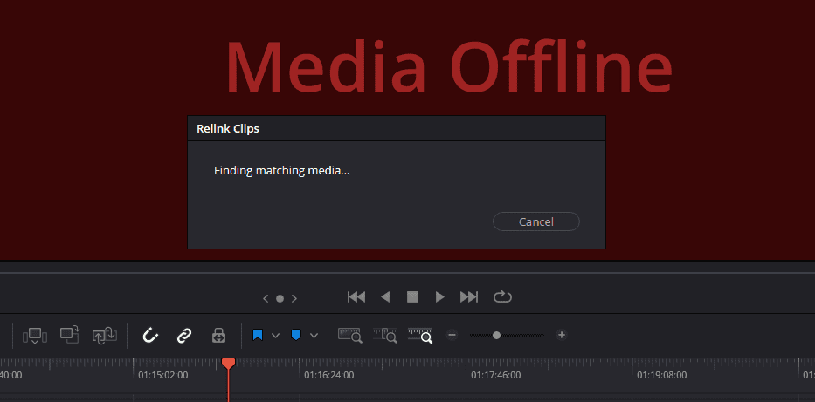The image size is (815, 402).
Task: Skip to the last frame
Action: click(469, 297)
